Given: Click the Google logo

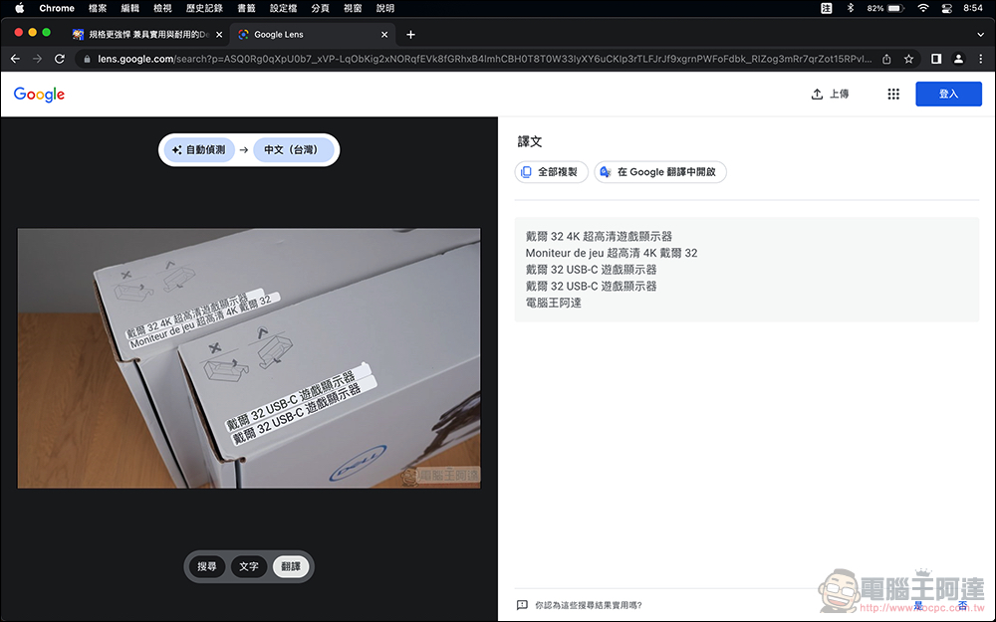Looking at the screenshot, I should click(x=40, y=95).
